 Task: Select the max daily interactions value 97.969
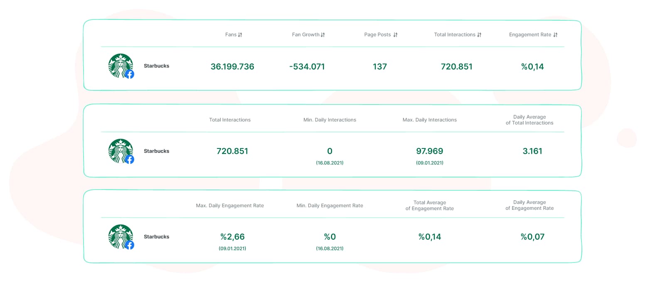[x=430, y=151]
